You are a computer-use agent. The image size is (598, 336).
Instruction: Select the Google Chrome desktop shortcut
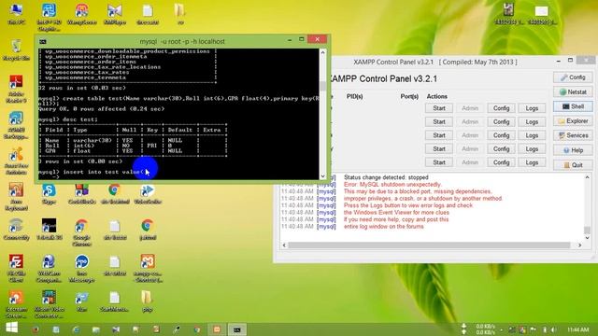coord(81,232)
